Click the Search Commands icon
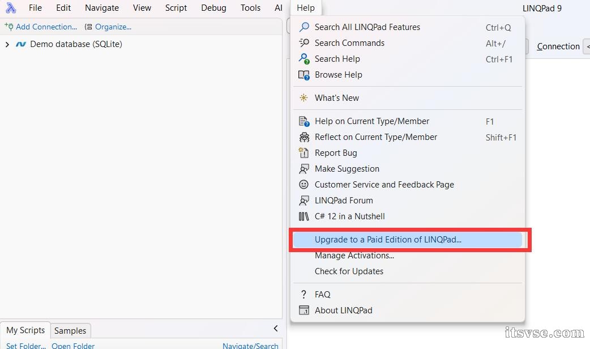Viewport: 590px width, 349px height. click(x=304, y=43)
